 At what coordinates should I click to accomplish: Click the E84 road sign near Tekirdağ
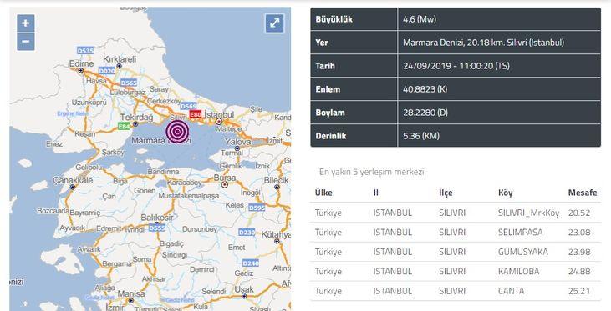[124, 127]
